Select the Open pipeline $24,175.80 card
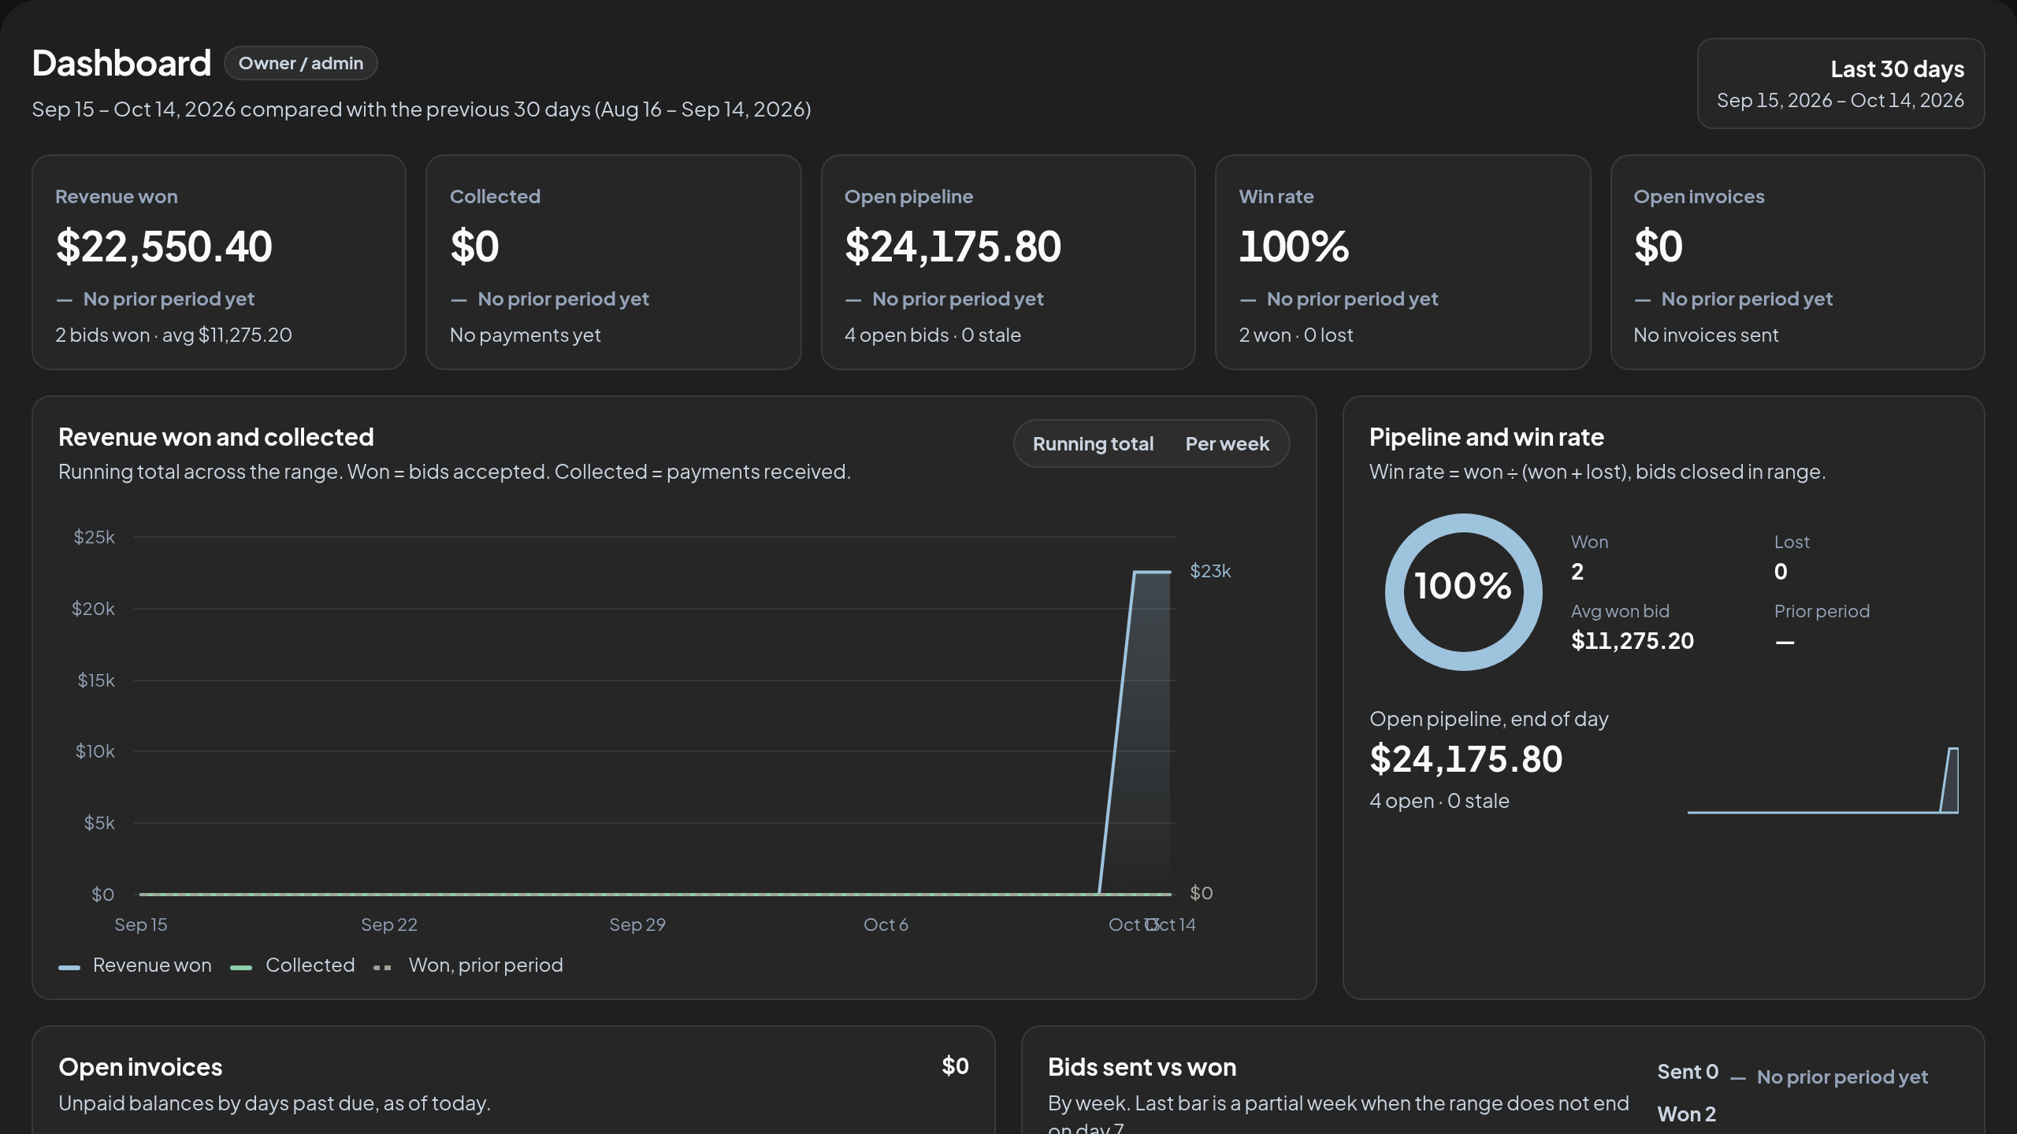2017x1134 pixels. pos(1008,262)
